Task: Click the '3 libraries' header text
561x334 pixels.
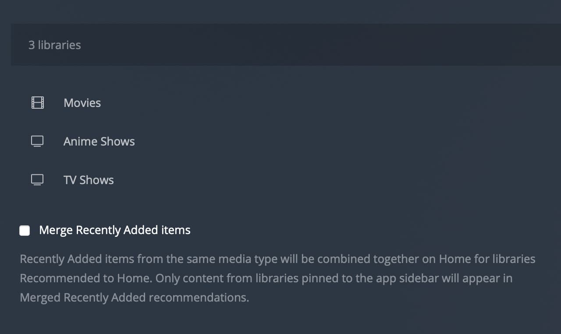Action: (55, 45)
